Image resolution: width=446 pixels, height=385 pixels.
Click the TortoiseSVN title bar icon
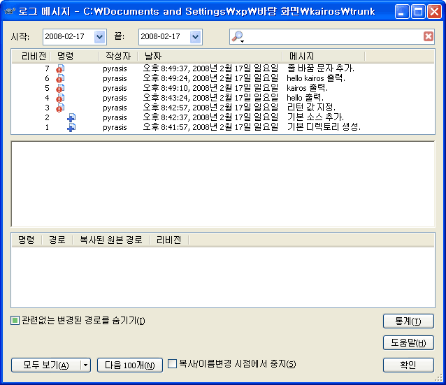(x=10, y=11)
